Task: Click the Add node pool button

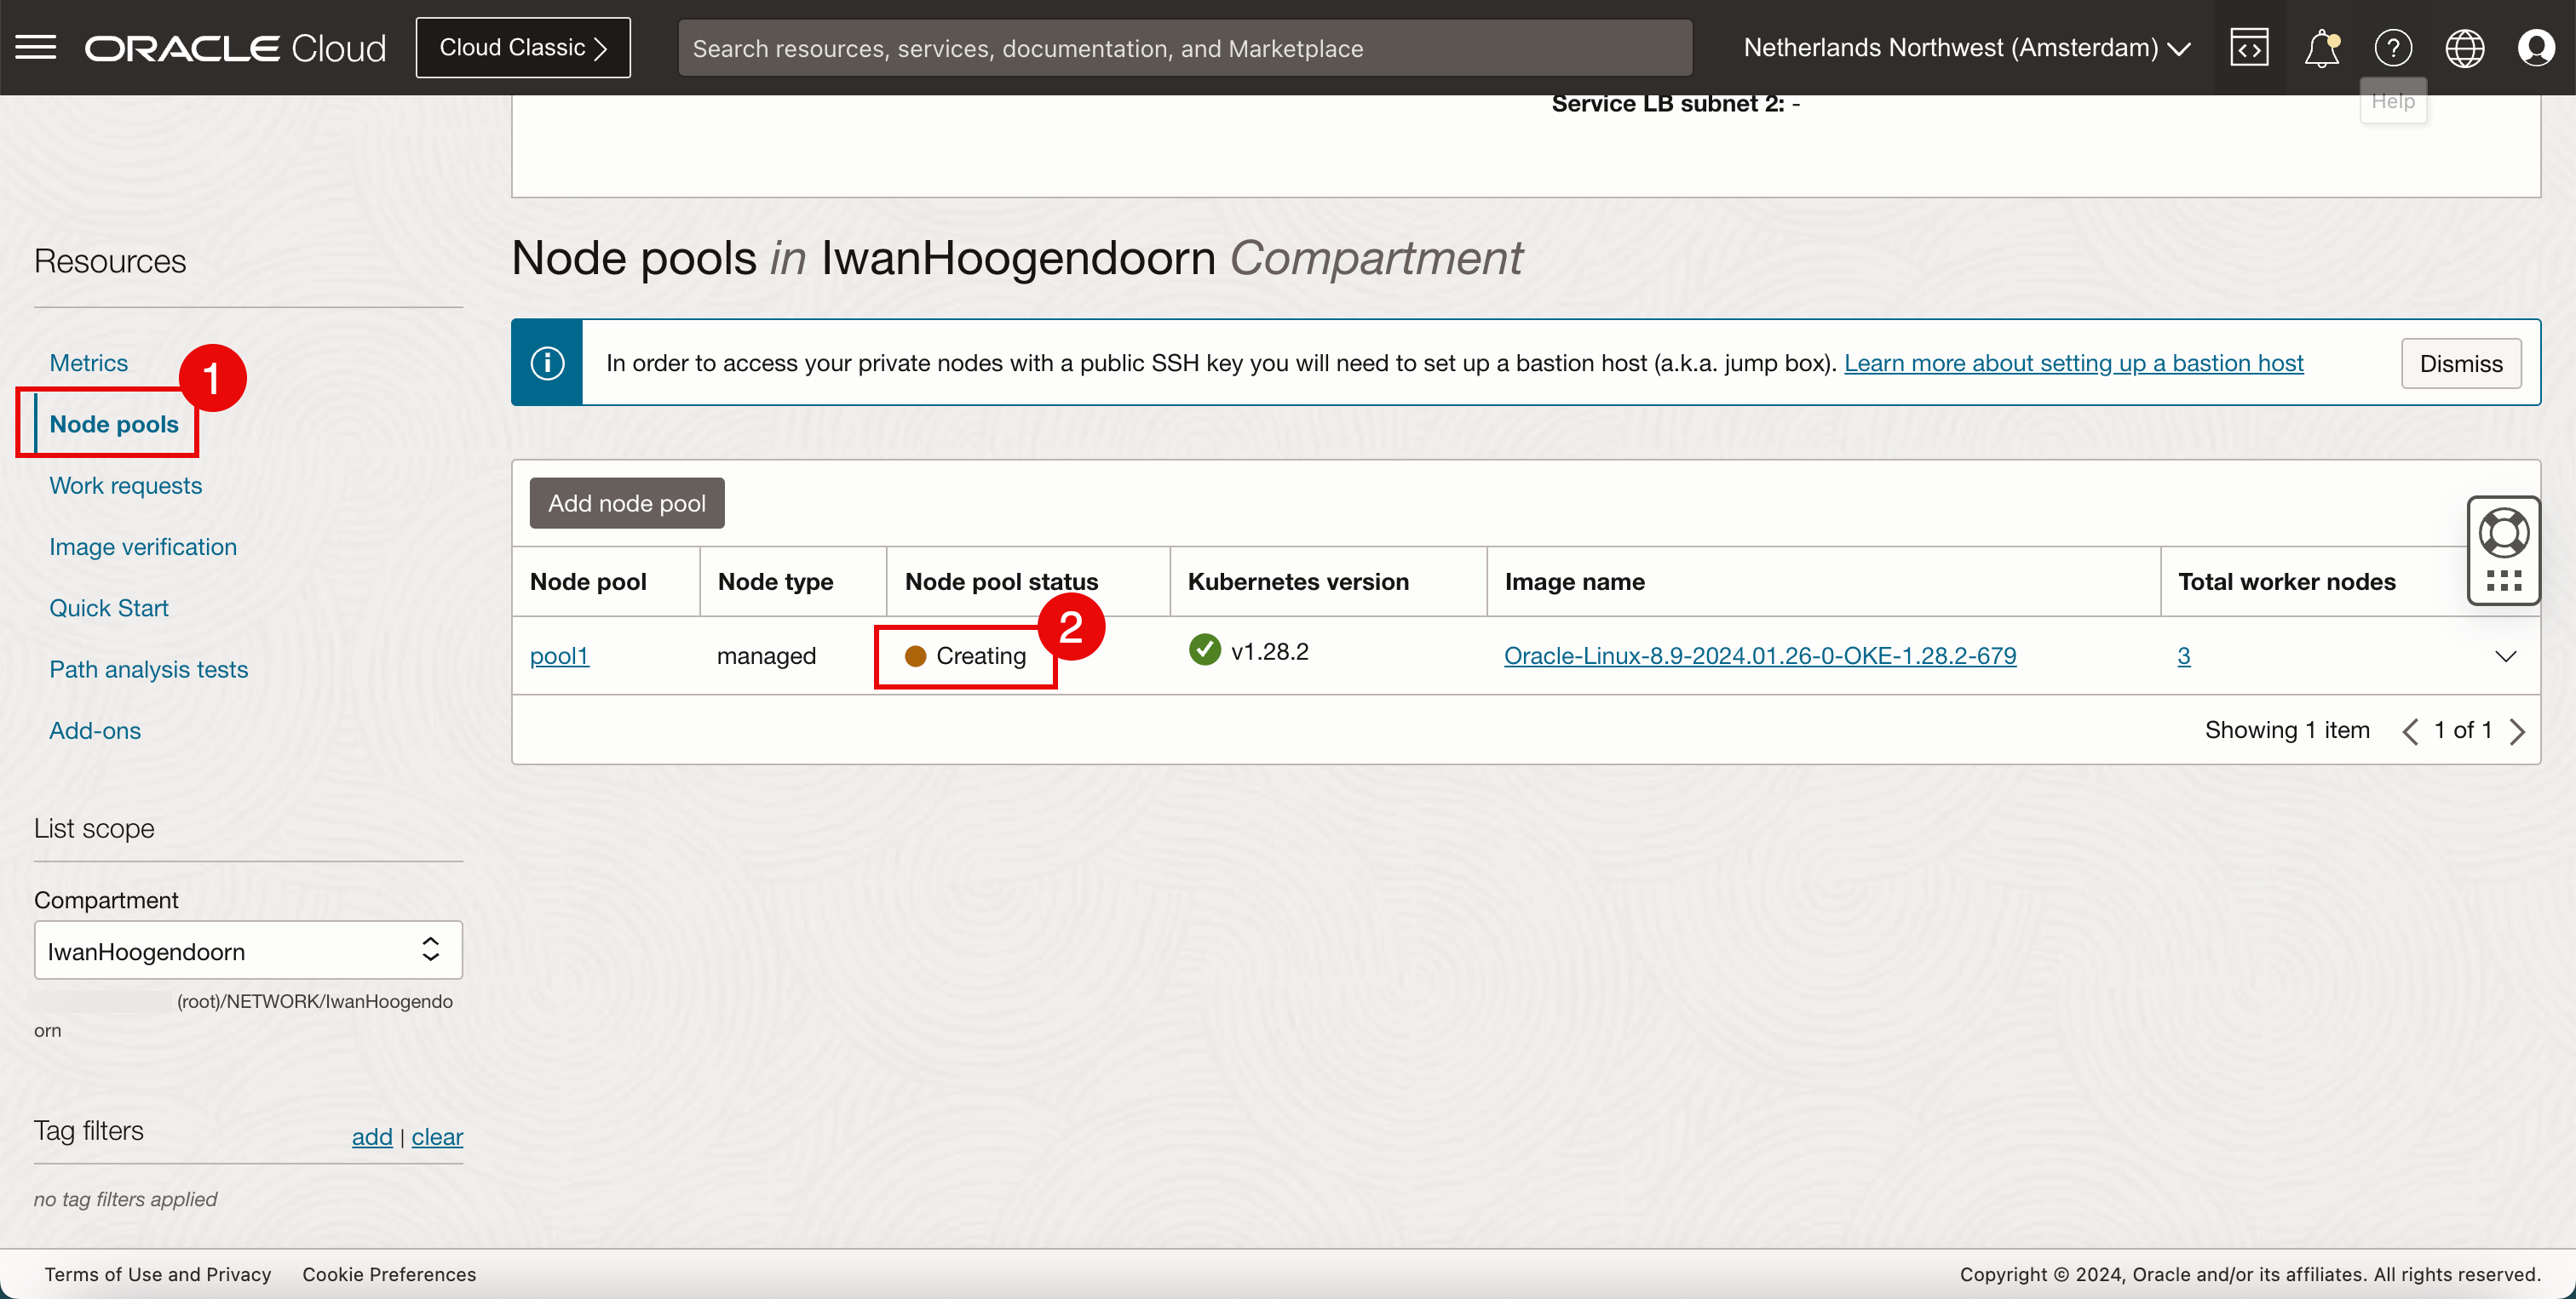Action: (626, 502)
